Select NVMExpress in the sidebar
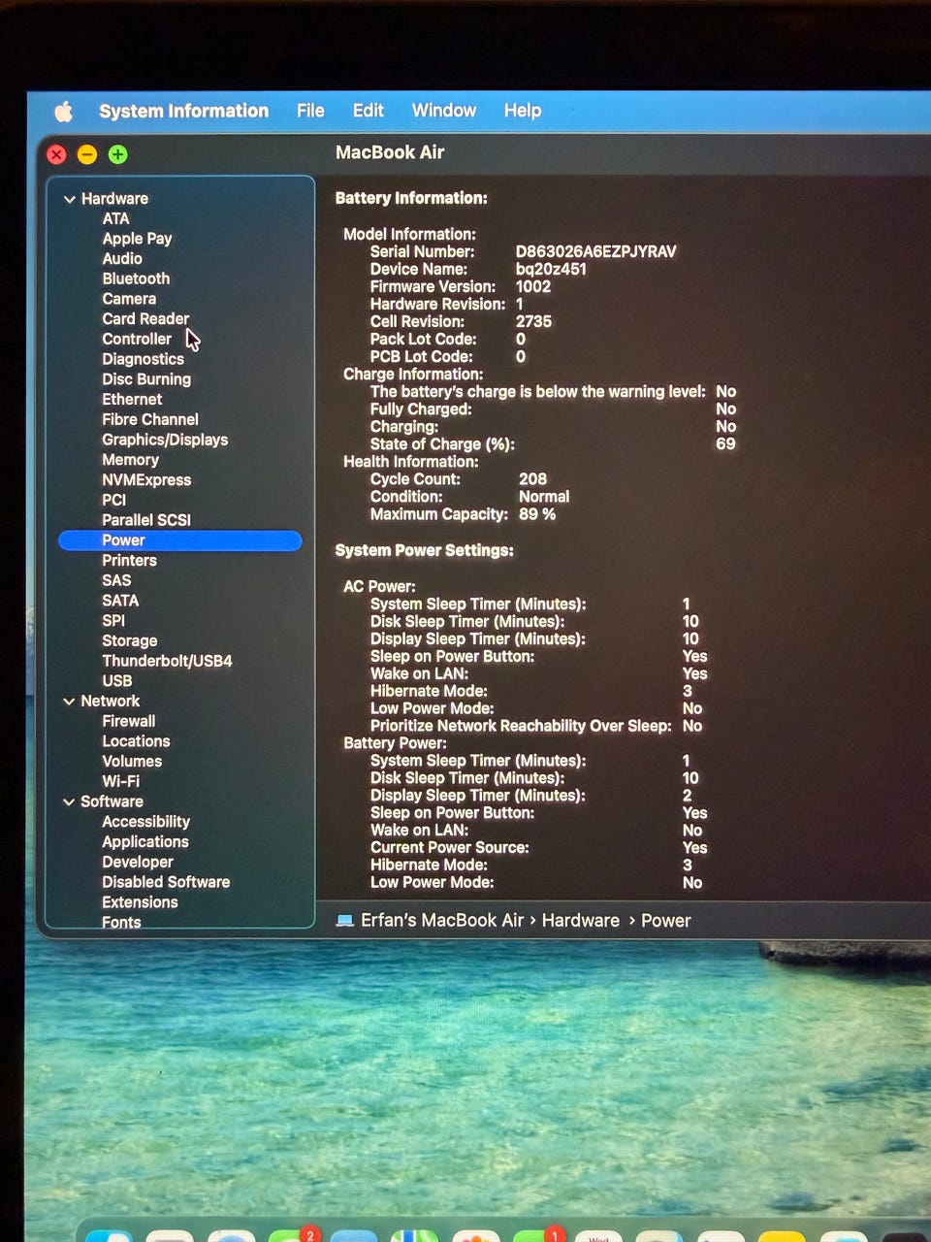 (x=146, y=480)
